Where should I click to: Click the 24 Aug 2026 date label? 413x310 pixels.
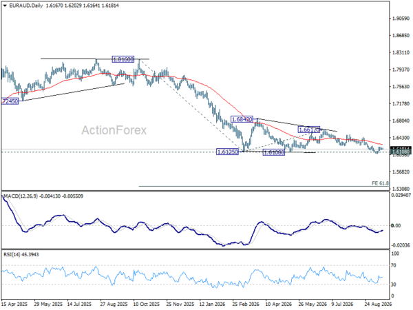tap(378, 304)
